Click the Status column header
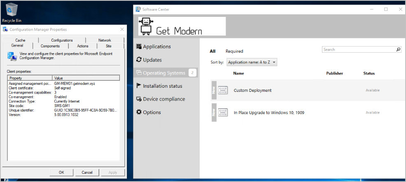Viewport: 406px width, 182px height. (369, 73)
